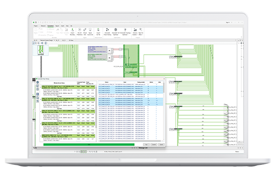The image size is (275, 178).
Task: Collapse second green wireless service group
Action: coord(41,99)
